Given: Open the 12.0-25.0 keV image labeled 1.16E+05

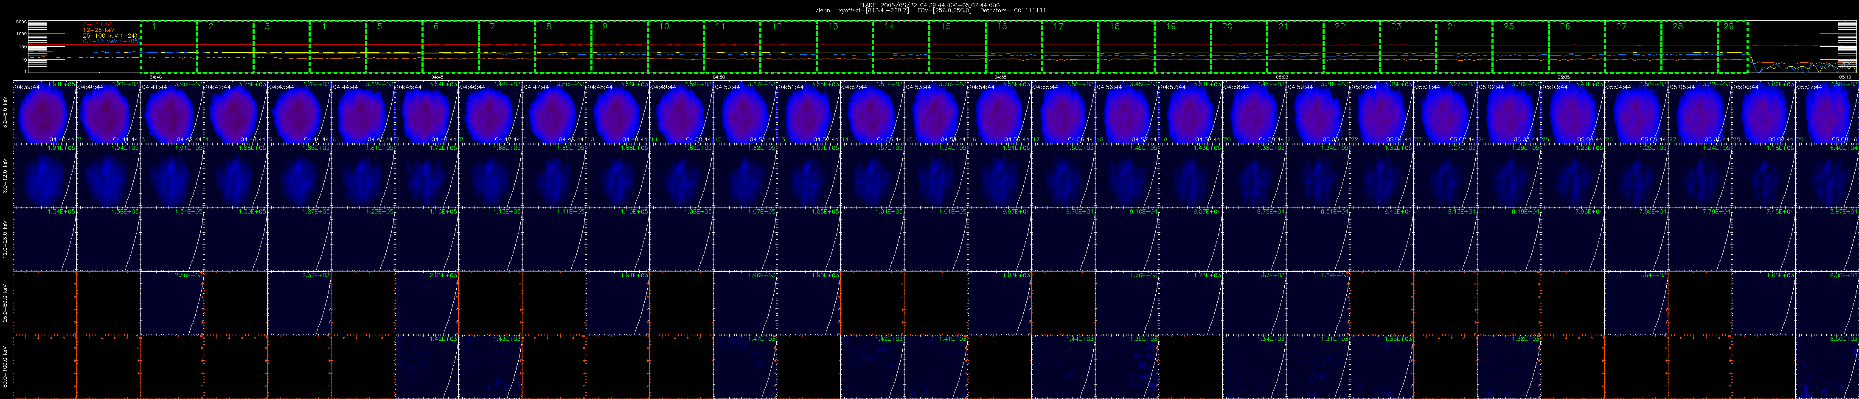Looking at the screenshot, I should coord(427,239).
